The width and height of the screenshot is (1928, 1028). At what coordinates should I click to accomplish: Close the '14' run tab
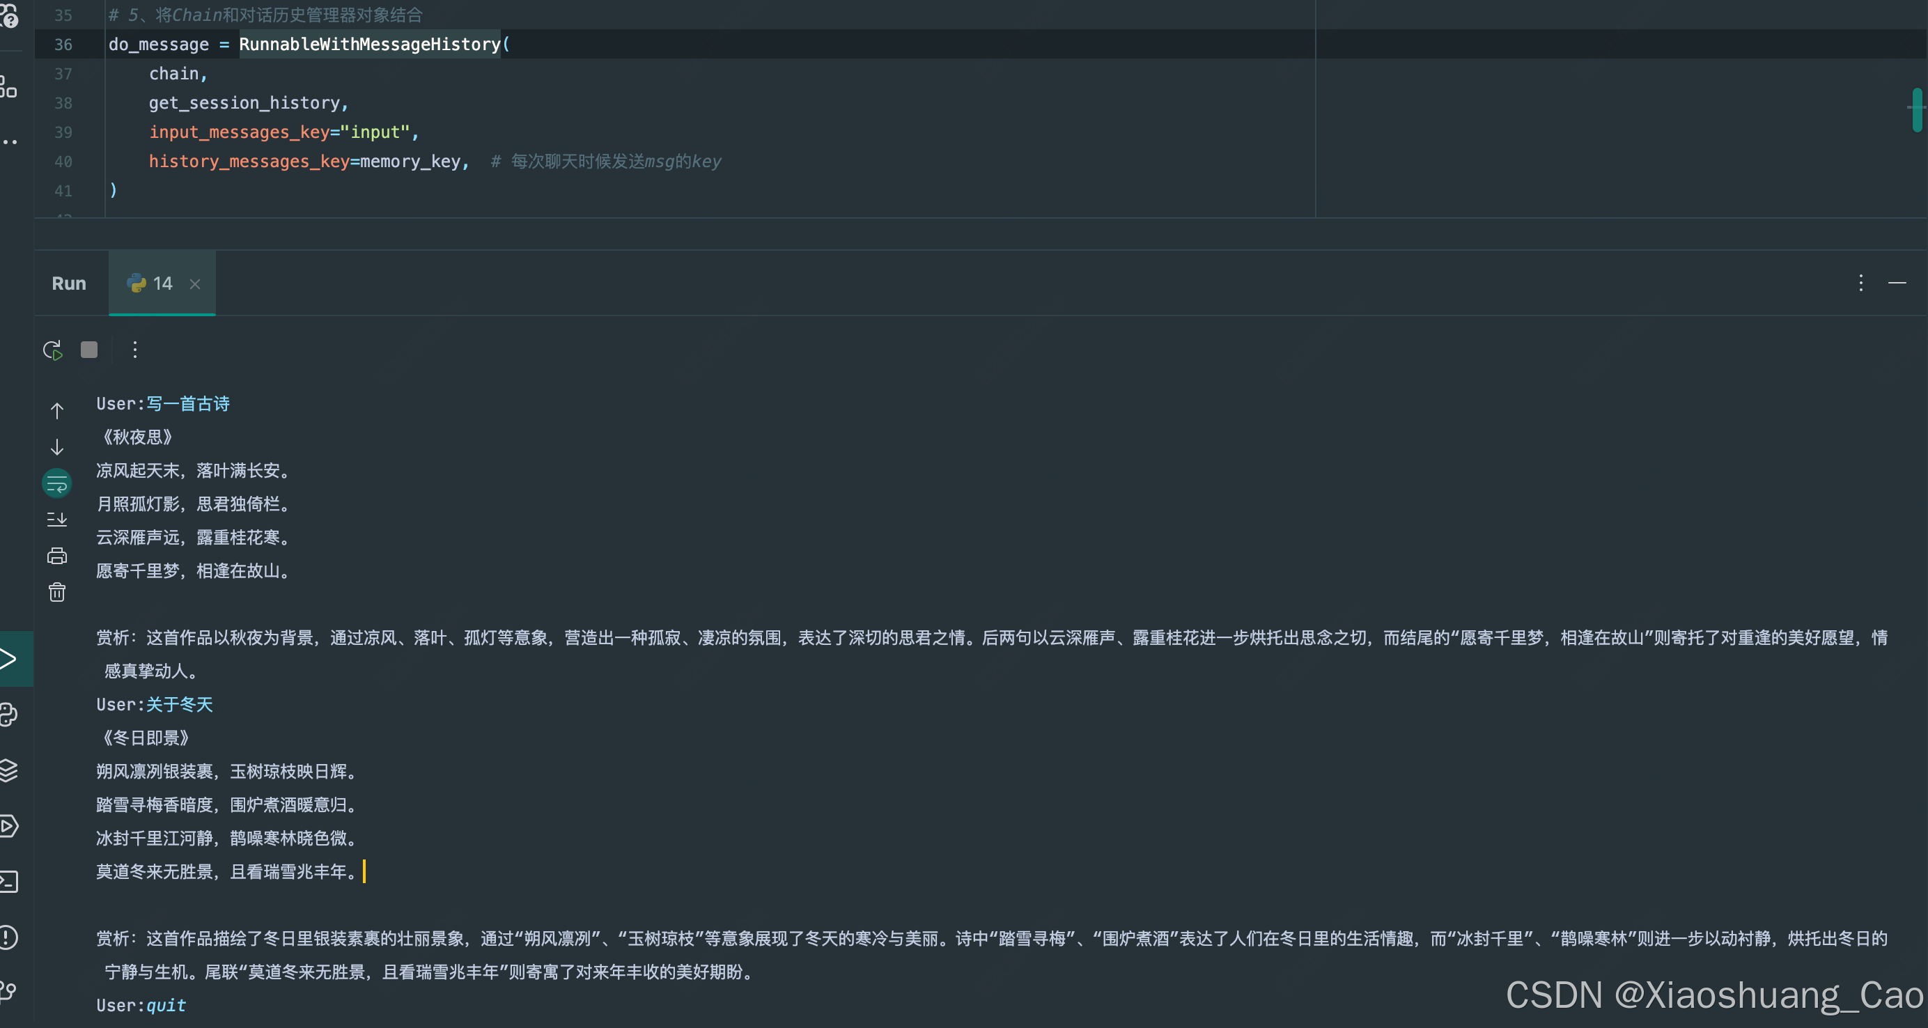[x=195, y=284]
